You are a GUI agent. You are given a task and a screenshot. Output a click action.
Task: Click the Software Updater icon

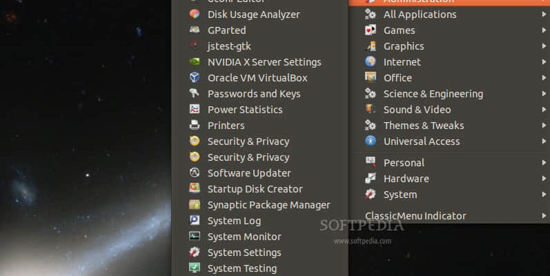coord(195,172)
